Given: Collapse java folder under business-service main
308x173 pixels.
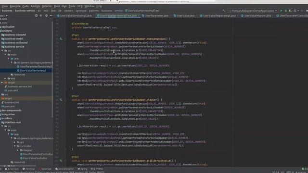Looking at the screenshot, I should [x=9, y=59].
